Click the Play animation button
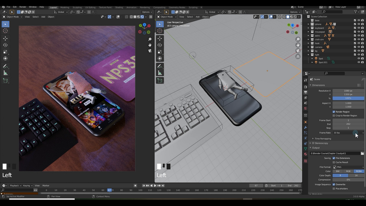366x206 pixels. point(155,186)
